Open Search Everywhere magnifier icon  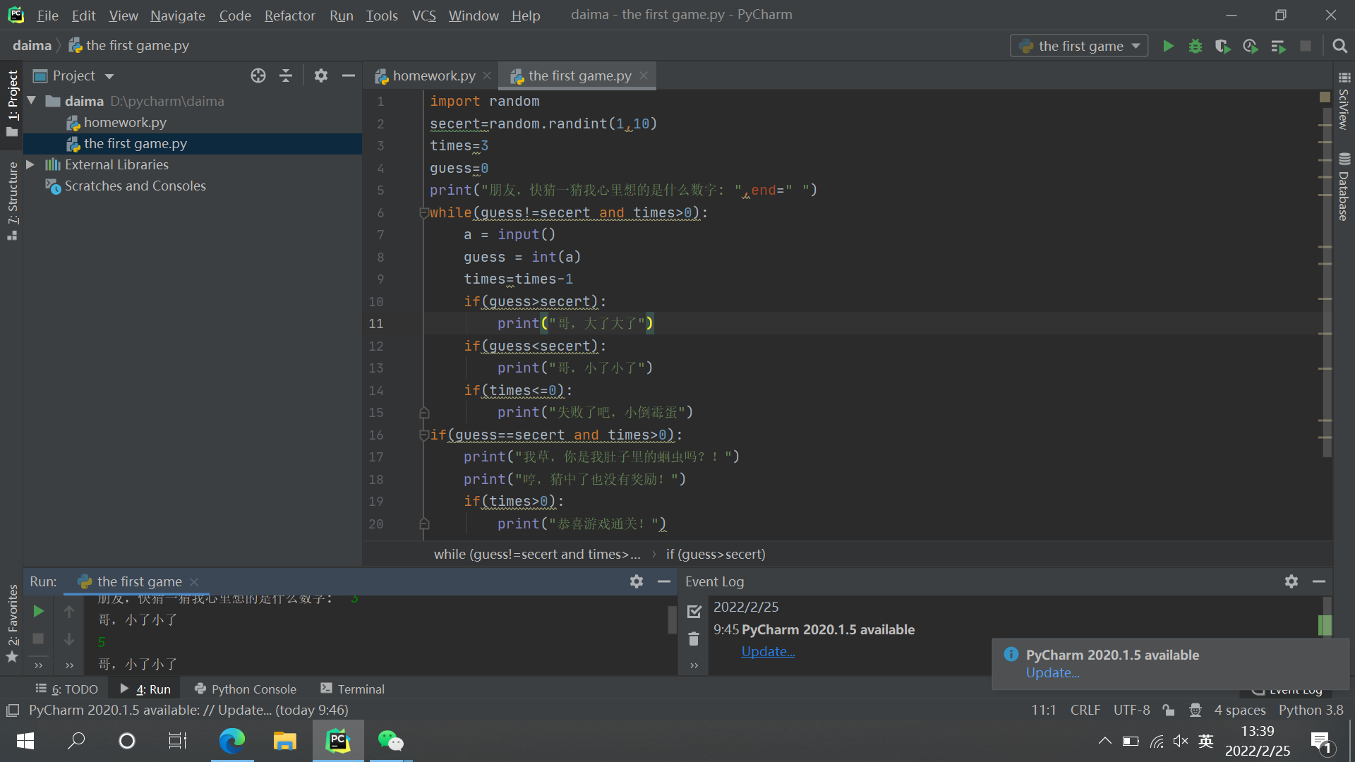coord(1339,46)
